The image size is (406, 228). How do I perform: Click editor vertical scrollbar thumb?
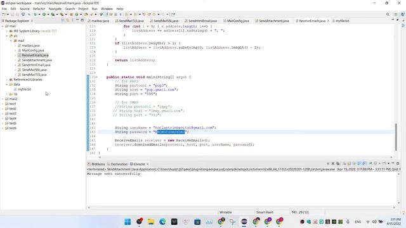coord(396,137)
